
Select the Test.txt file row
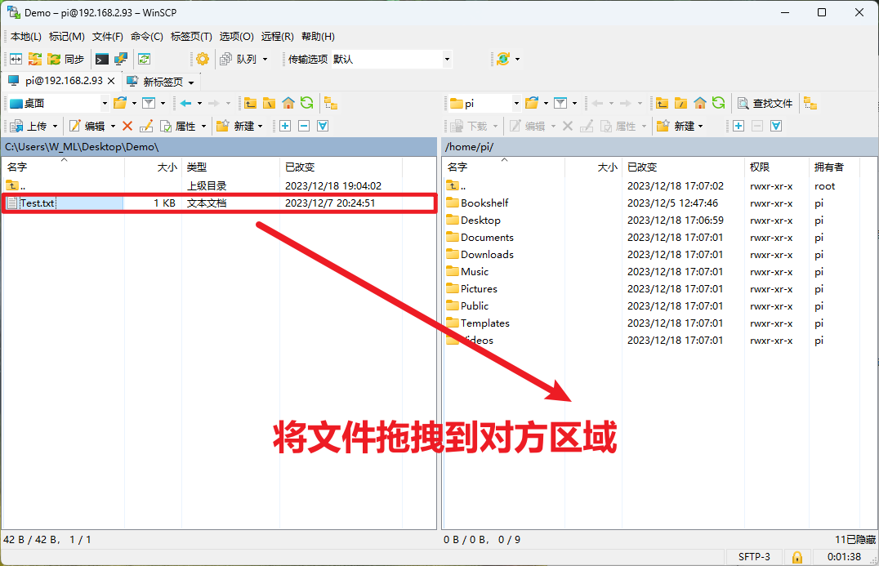pos(219,203)
